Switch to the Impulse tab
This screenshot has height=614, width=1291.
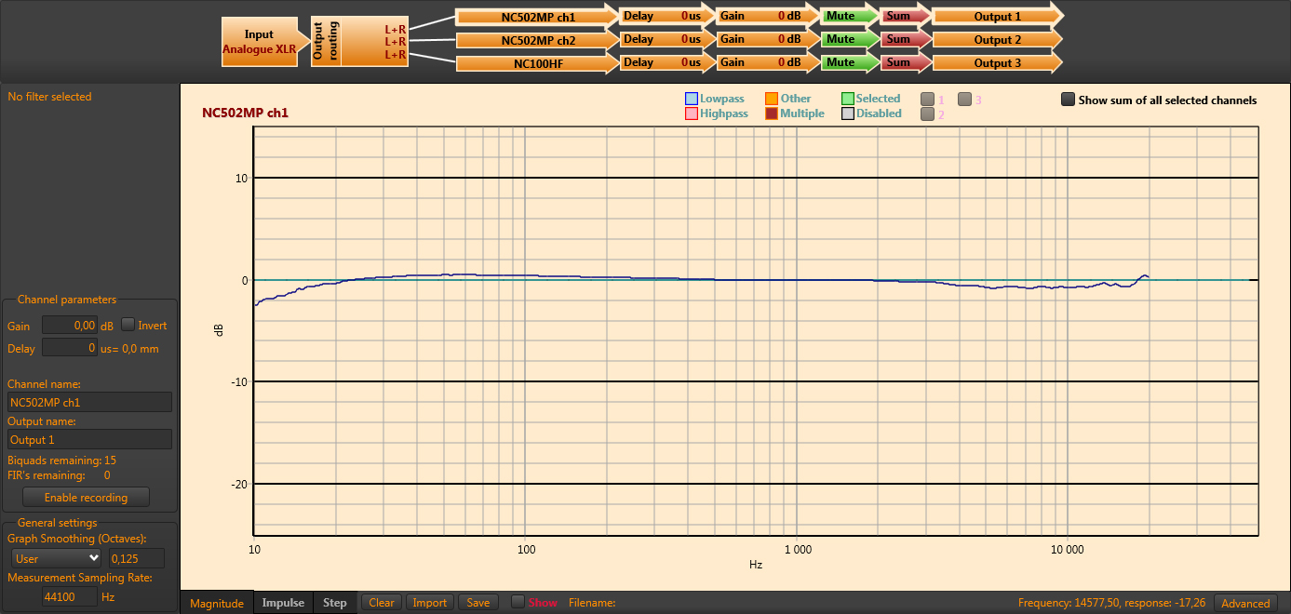point(283,603)
